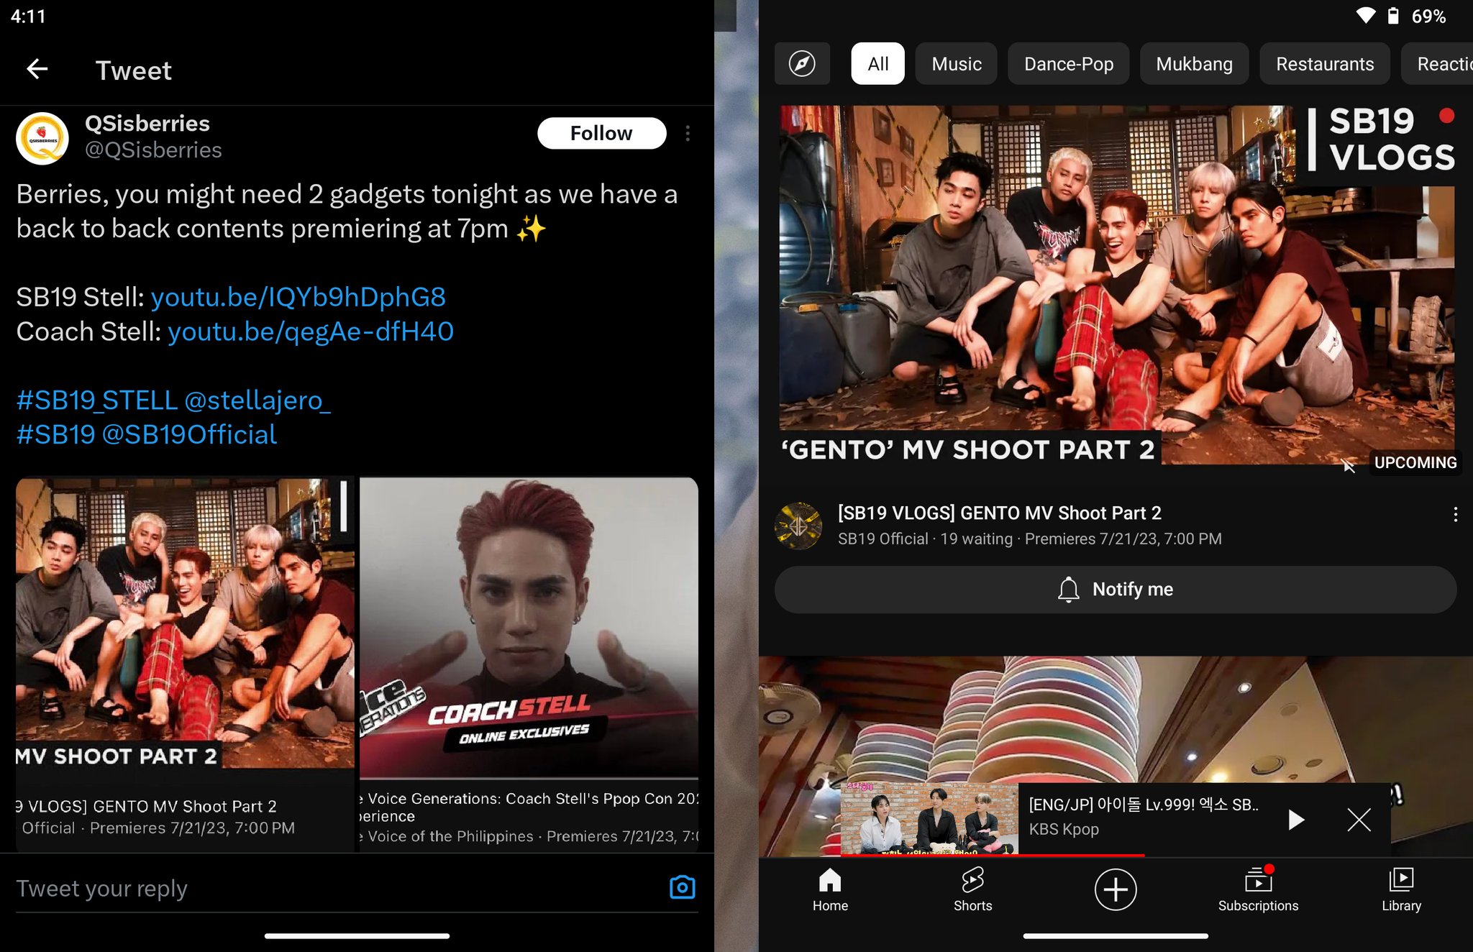Tap the explore compass icon
This screenshot has height=952, width=1473.
802,63
